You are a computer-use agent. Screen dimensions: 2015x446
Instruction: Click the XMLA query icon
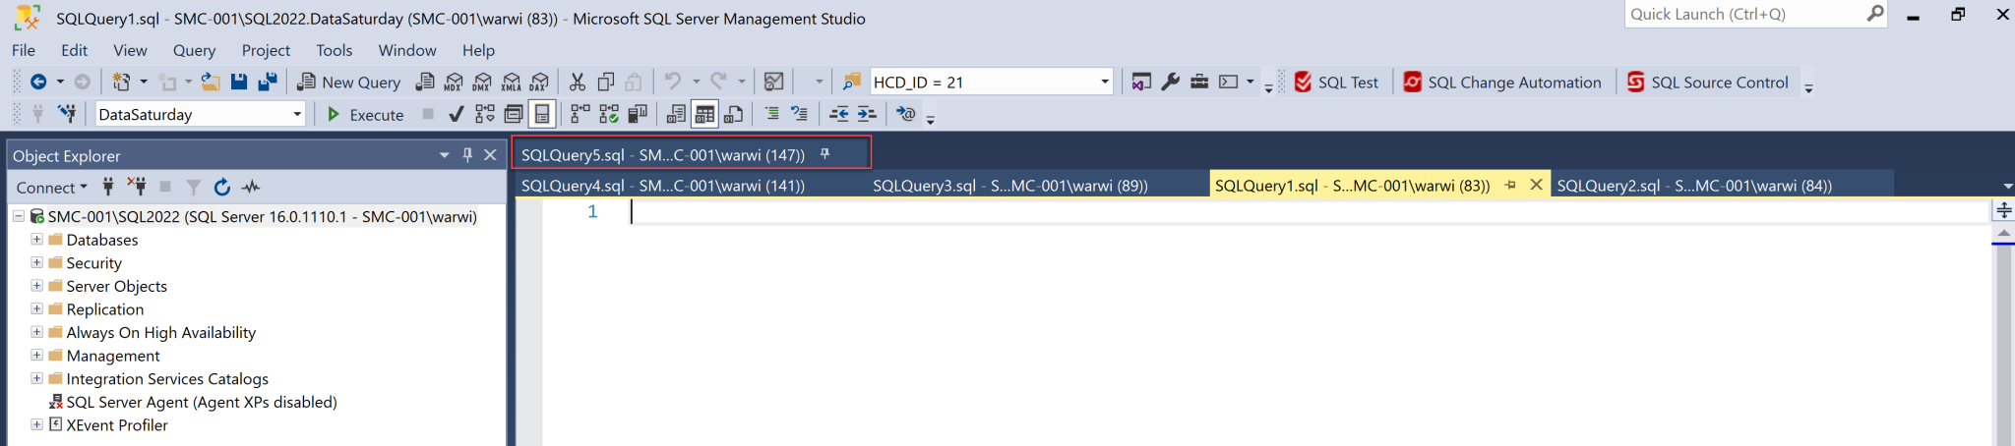[511, 83]
